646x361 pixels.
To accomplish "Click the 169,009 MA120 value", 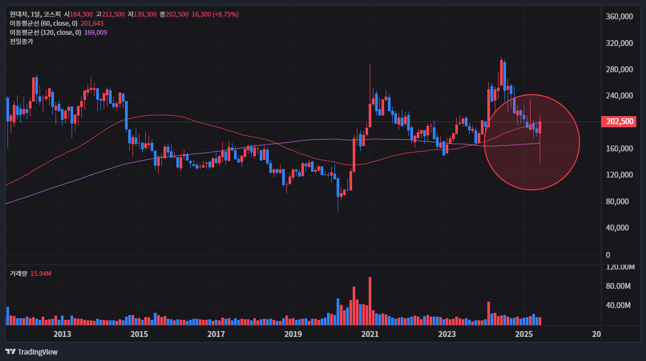I will coord(96,33).
